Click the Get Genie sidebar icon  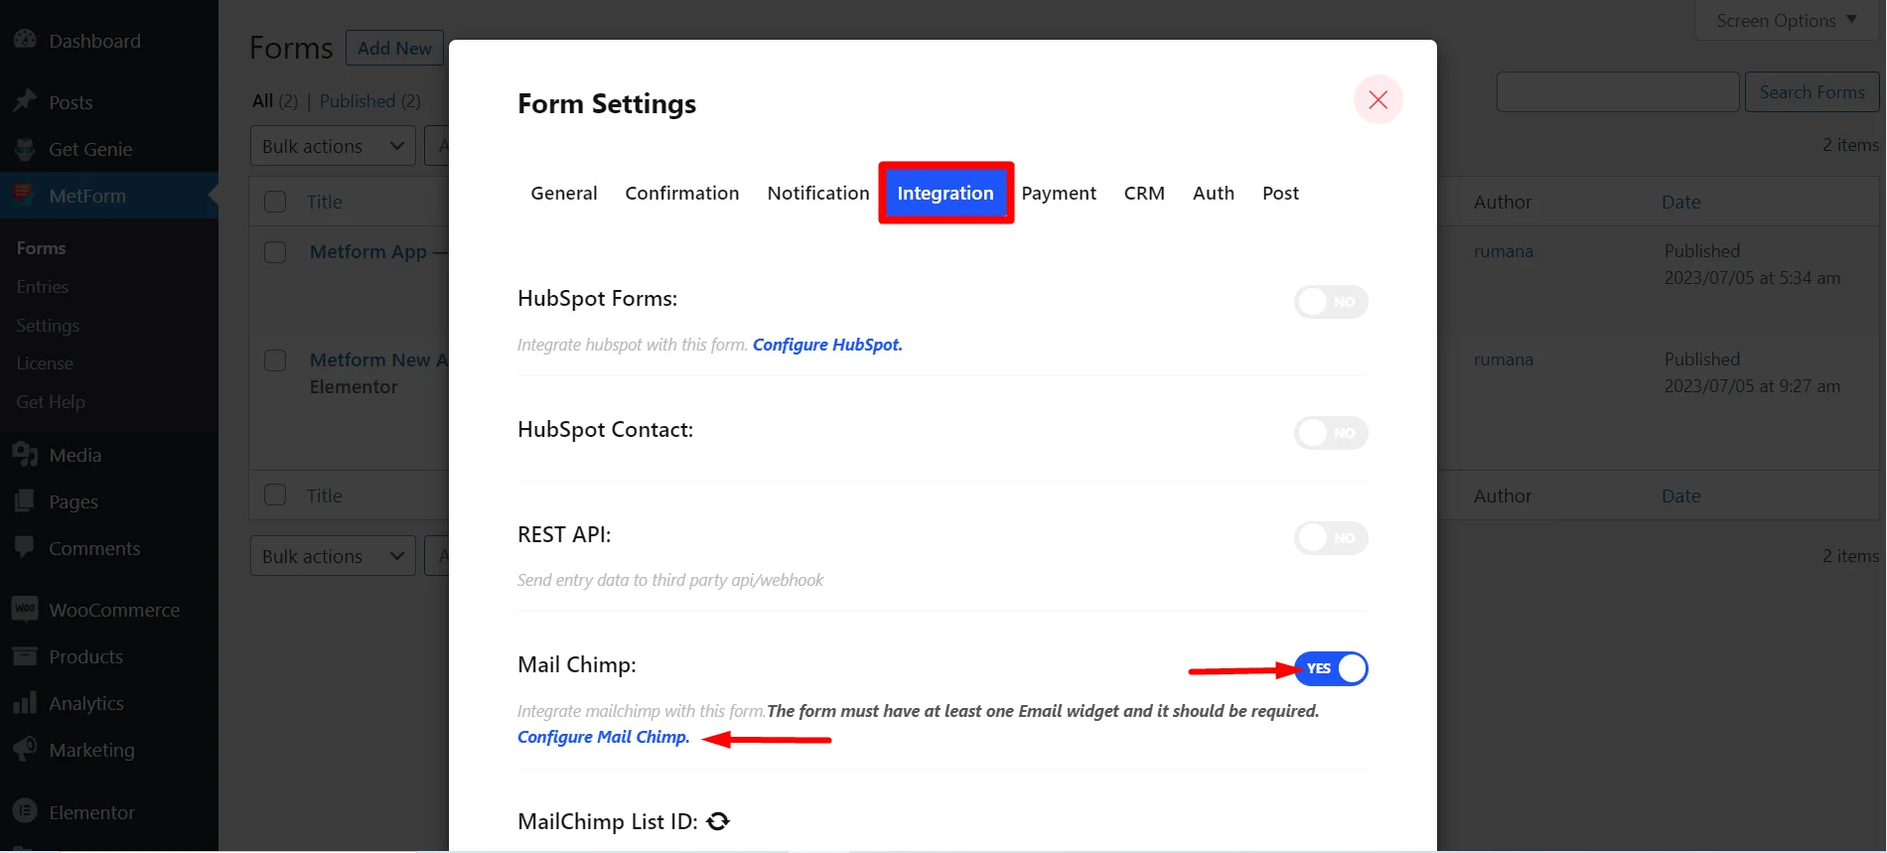25,149
